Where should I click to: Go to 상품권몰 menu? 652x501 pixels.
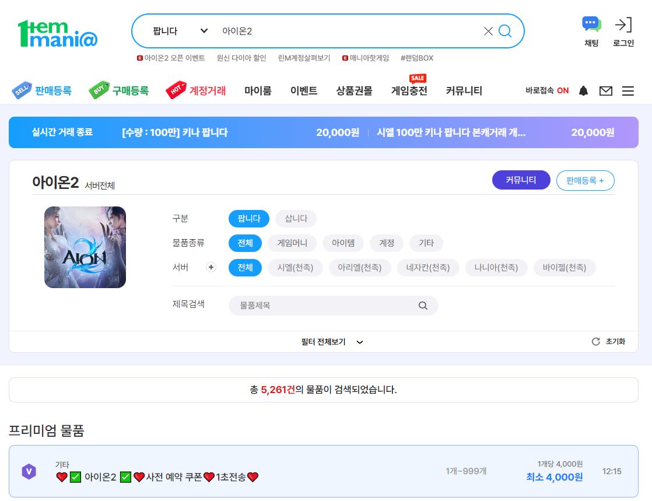354,90
